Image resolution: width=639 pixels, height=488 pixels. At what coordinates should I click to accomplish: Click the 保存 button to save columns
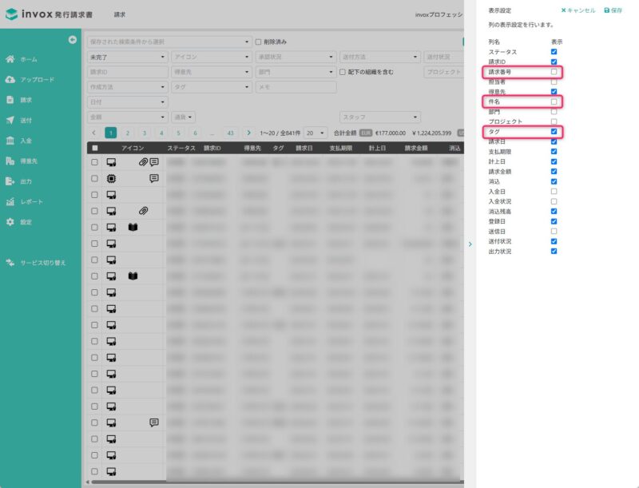pos(613,10)
